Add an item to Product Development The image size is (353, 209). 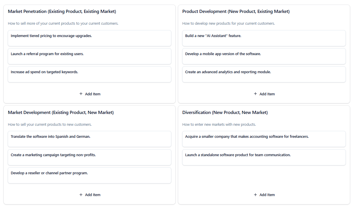pos(264,94)
